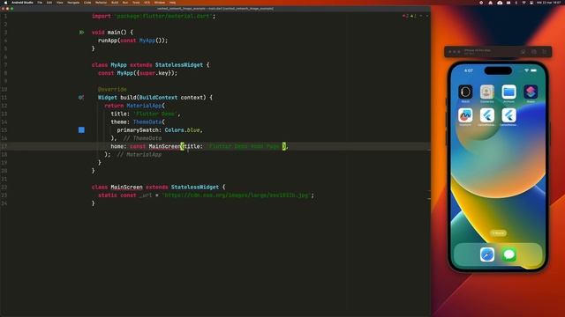
Task: Click the import statement on line 1
Action: [x=154, y=16]
